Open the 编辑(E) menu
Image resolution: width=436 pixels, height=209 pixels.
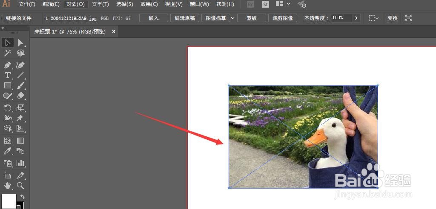(x=51, y=4)
